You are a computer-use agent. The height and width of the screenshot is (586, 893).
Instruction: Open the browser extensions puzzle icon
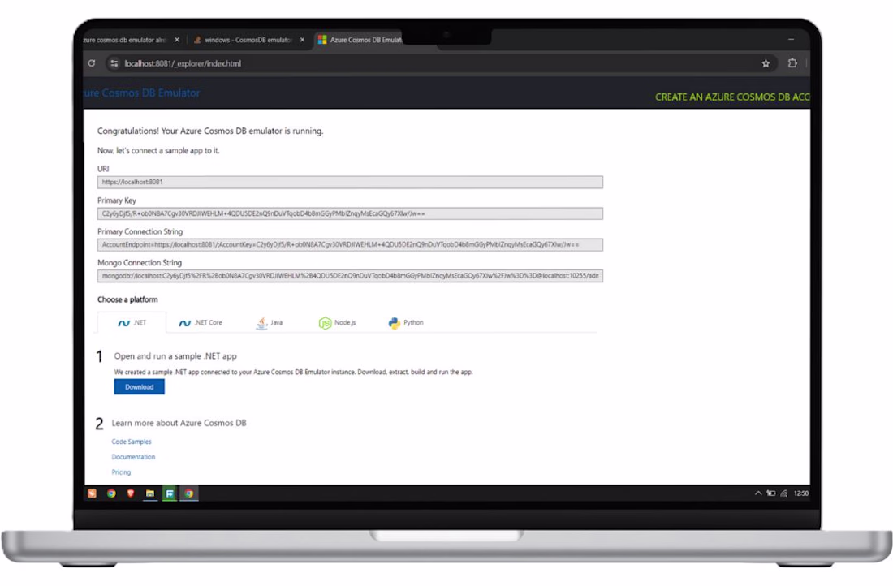[x=792, y=63]
